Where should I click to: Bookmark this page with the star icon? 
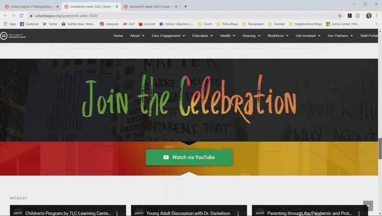click(340, 16)
